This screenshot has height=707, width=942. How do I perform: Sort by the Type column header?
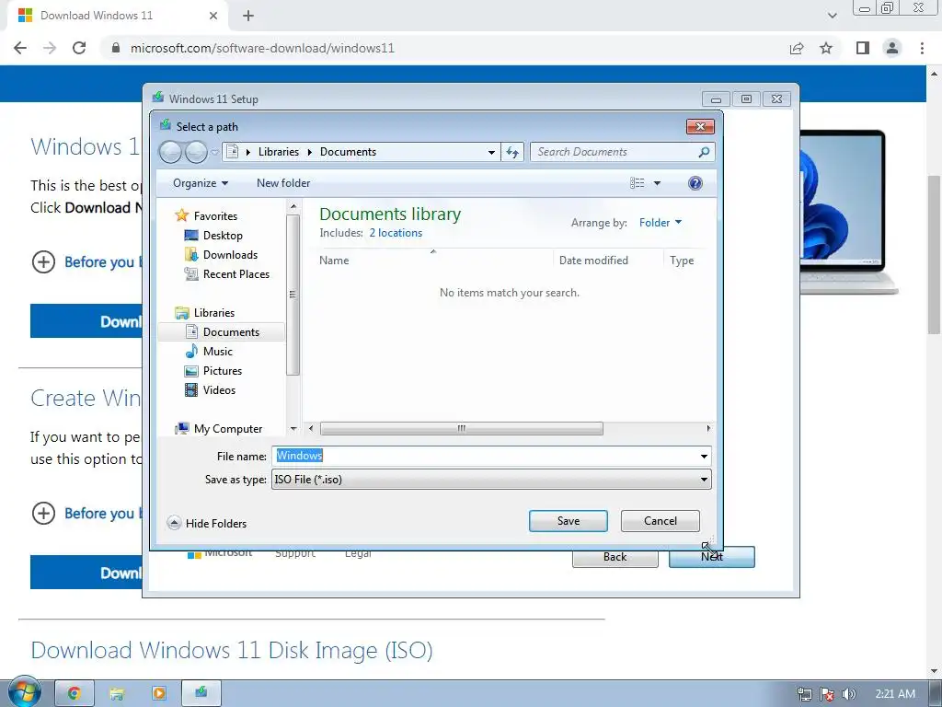click(682, 261)
